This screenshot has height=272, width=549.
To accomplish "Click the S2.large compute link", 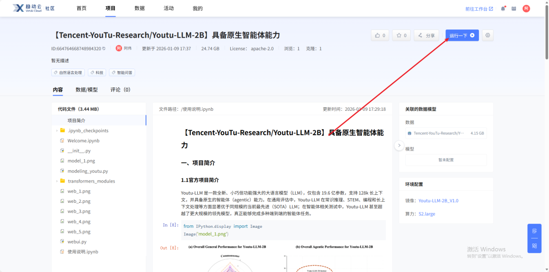I will [427, 214].
